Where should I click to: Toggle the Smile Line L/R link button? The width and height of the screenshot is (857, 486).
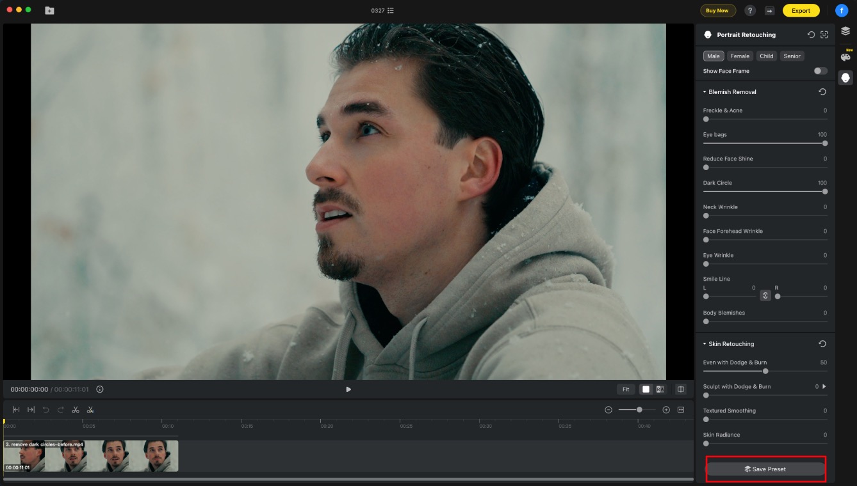click(765, 295)
